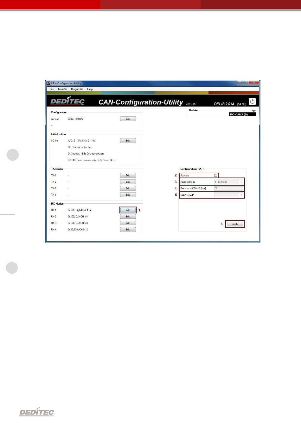Click Edit for RX-4
301x425 pixels.
pyautogui.click(x=128, y=230)
